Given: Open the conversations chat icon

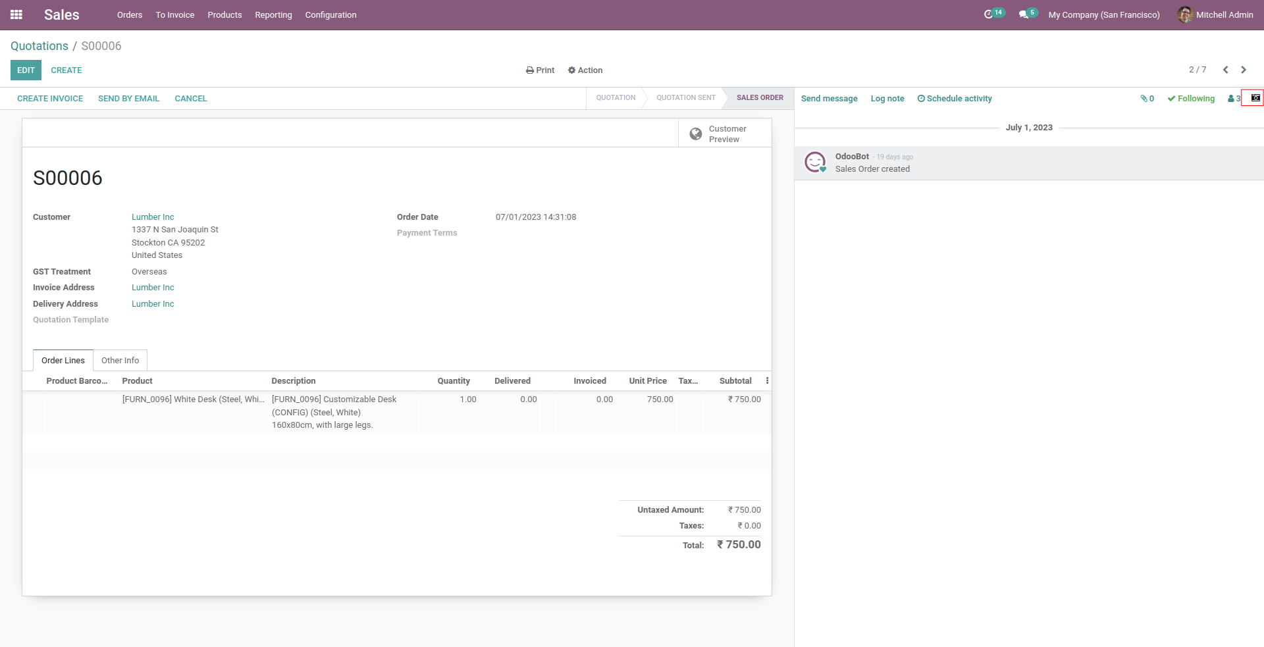Looking at the screenshot, I should pyautogui.click(x=1024, y=14).
